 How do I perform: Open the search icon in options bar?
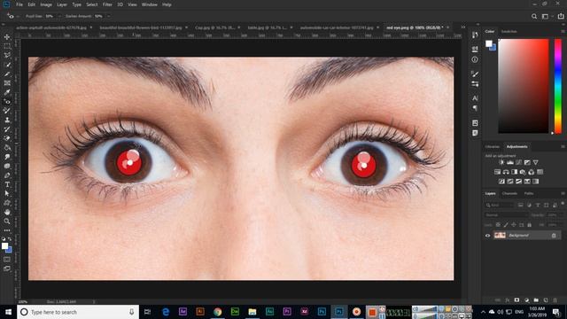point(534,16)
